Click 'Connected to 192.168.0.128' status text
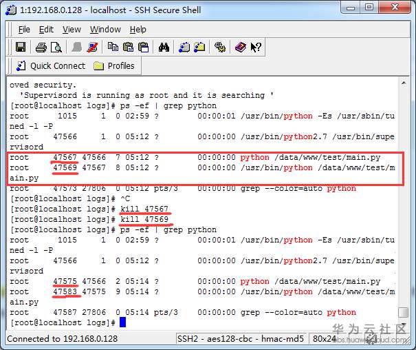Screen dimensions: 416x350 (x=63, y=339)
